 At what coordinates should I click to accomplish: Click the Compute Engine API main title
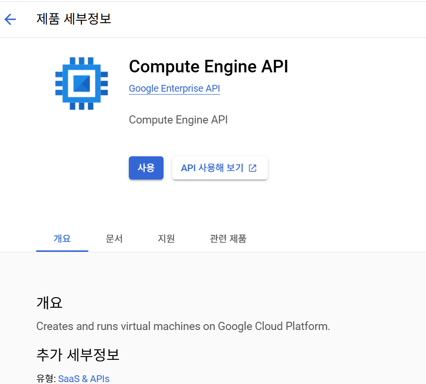pyautogui.click(x=208, y=67)
